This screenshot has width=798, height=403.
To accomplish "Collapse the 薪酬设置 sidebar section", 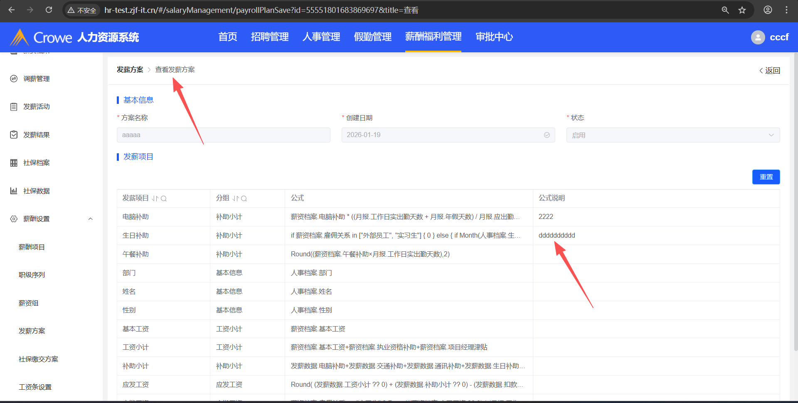I will (90, 219).
